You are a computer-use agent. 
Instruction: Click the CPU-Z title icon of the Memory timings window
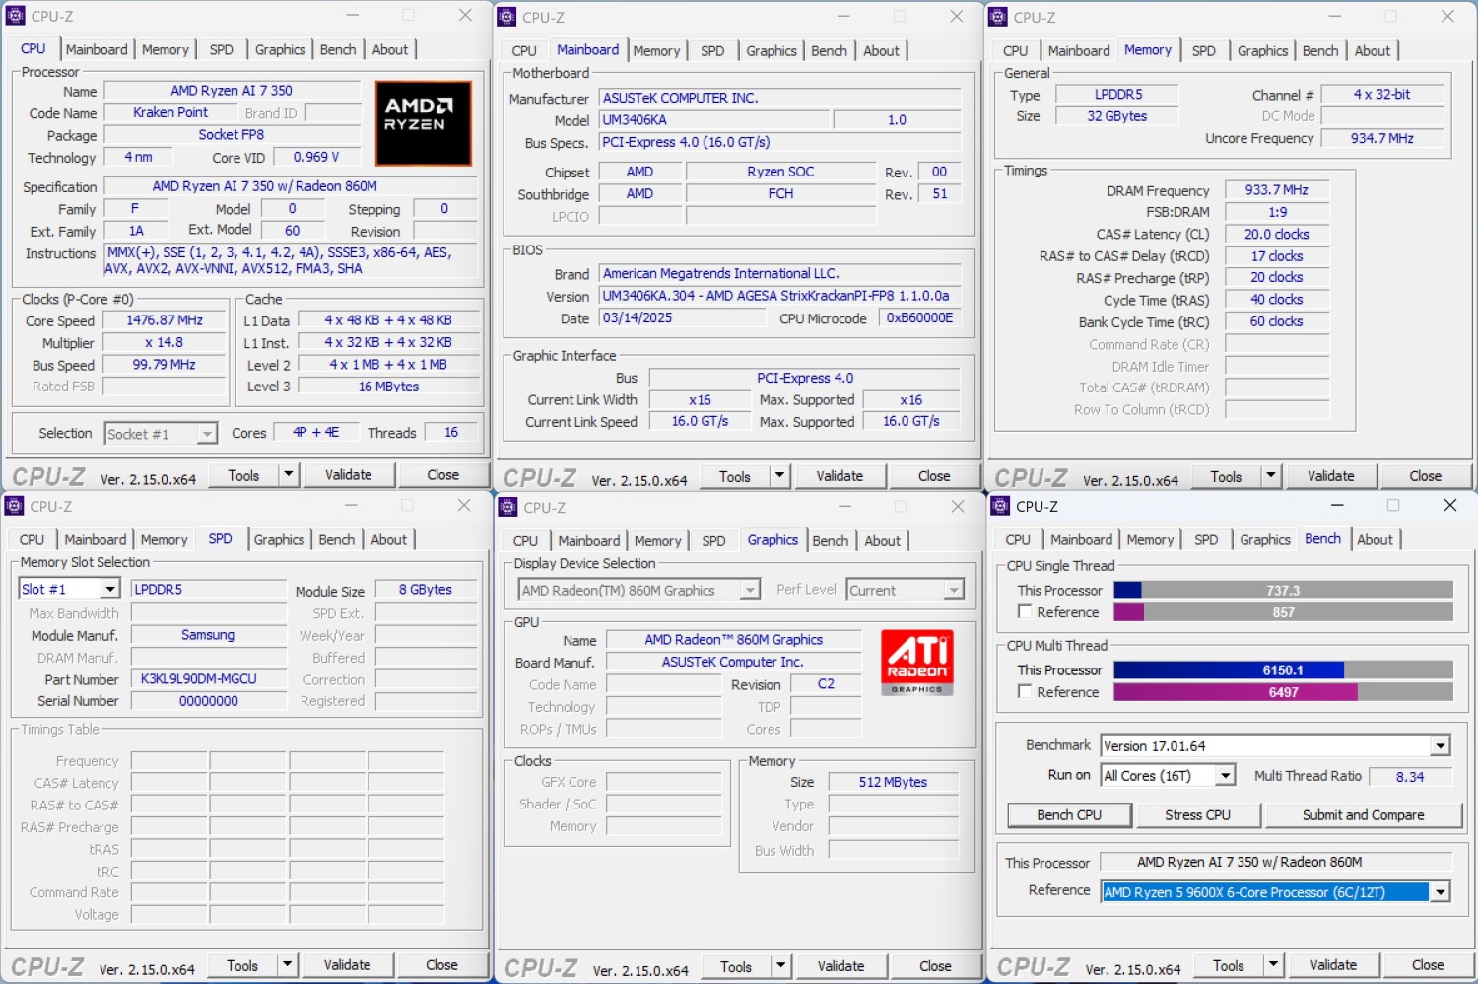pos(998,17)
